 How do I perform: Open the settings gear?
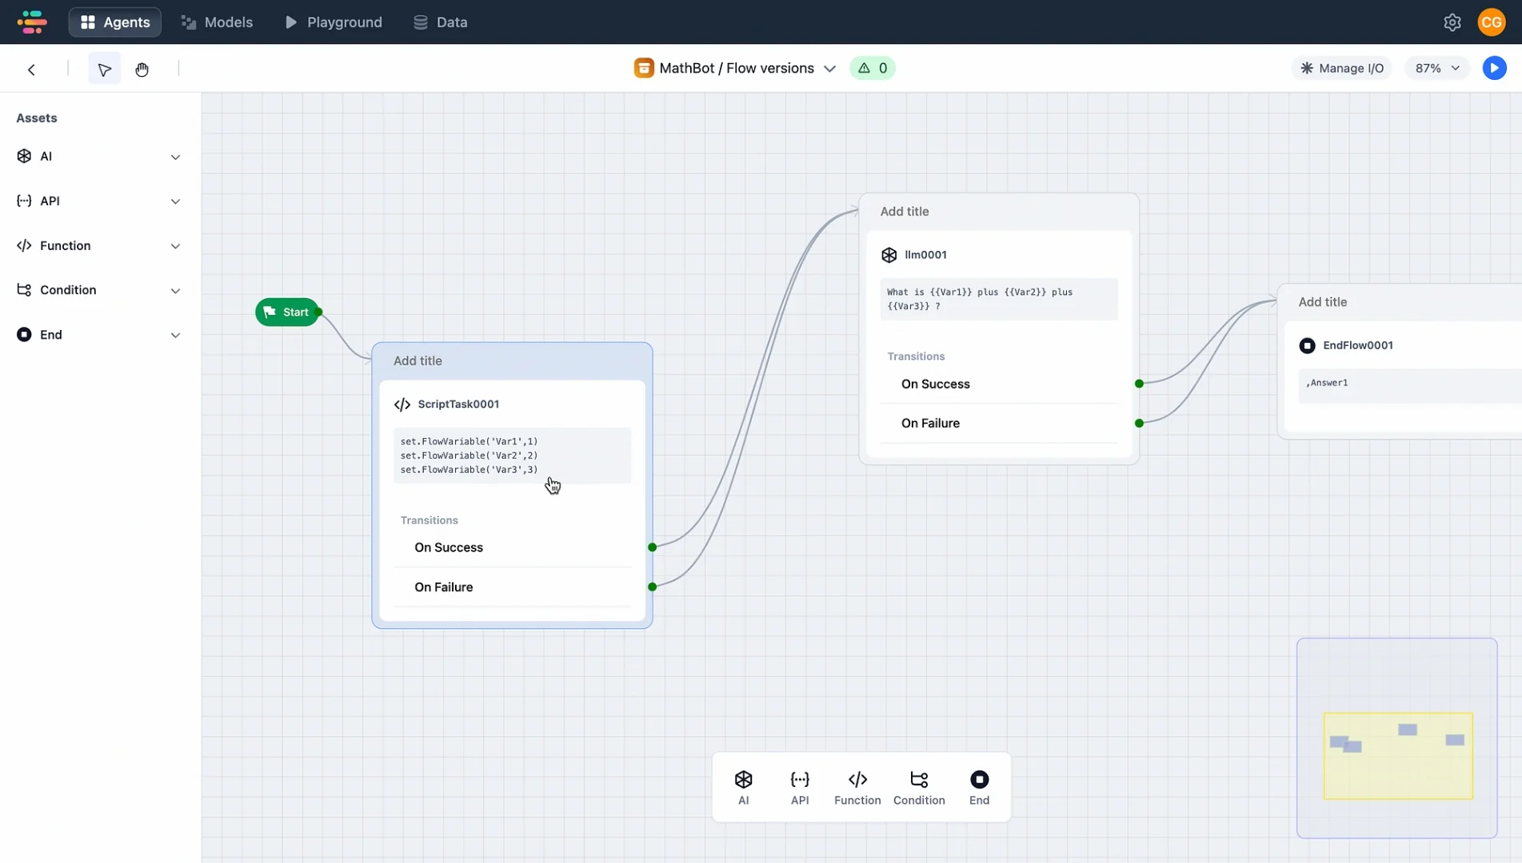tap(1453, 22)
